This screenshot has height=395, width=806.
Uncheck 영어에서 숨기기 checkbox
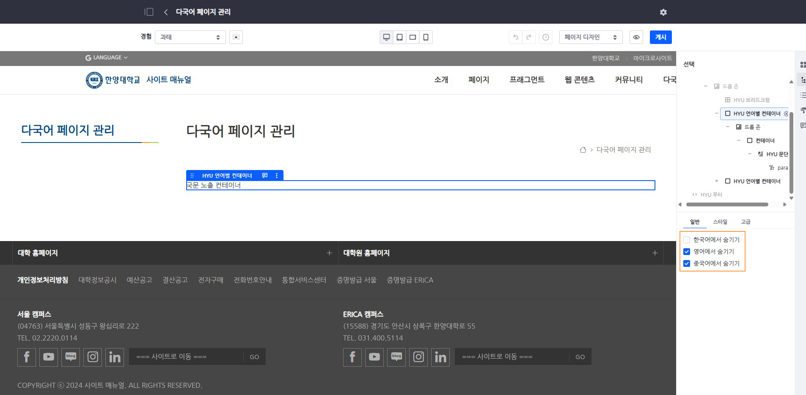pyautogui.click(x=687, y=252)
